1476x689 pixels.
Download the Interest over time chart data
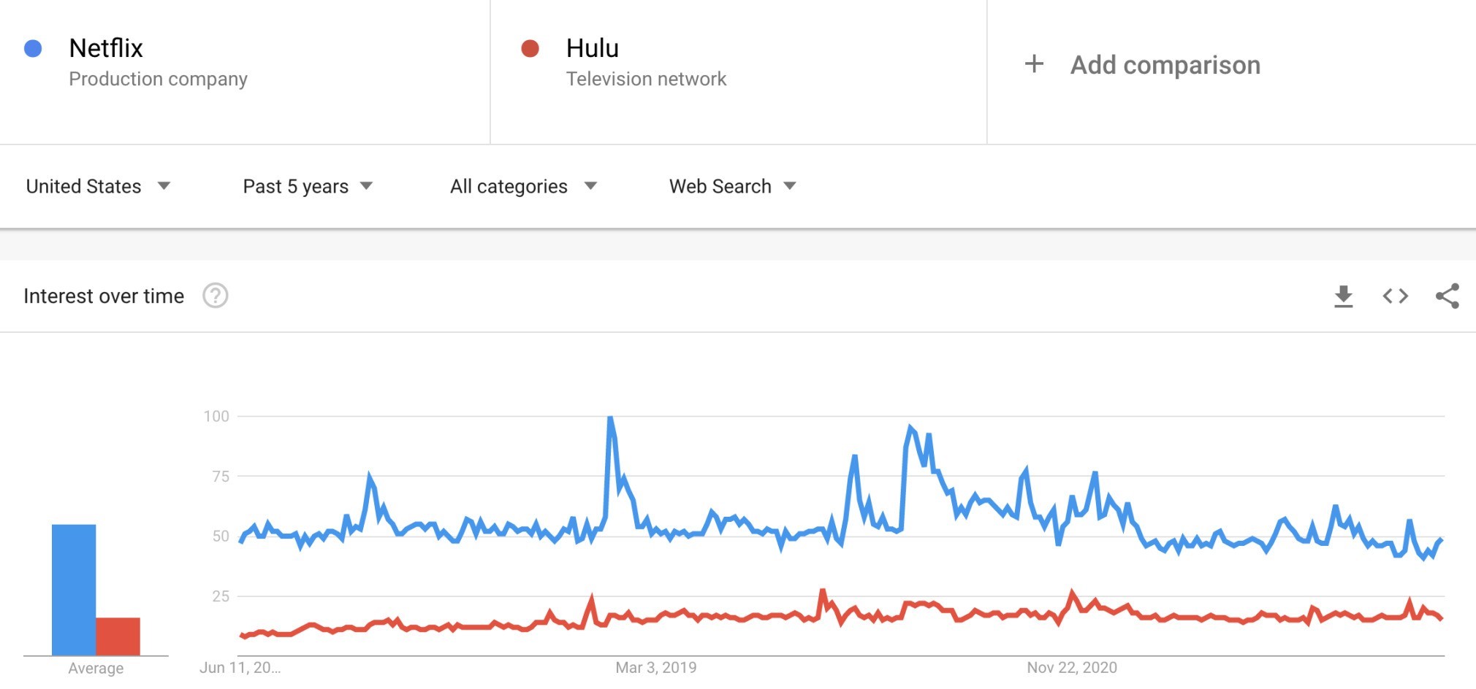tap(1343, 296)
